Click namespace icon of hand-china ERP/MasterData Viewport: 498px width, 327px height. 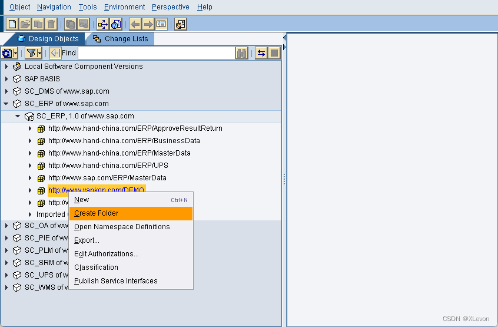click(41, 154)
